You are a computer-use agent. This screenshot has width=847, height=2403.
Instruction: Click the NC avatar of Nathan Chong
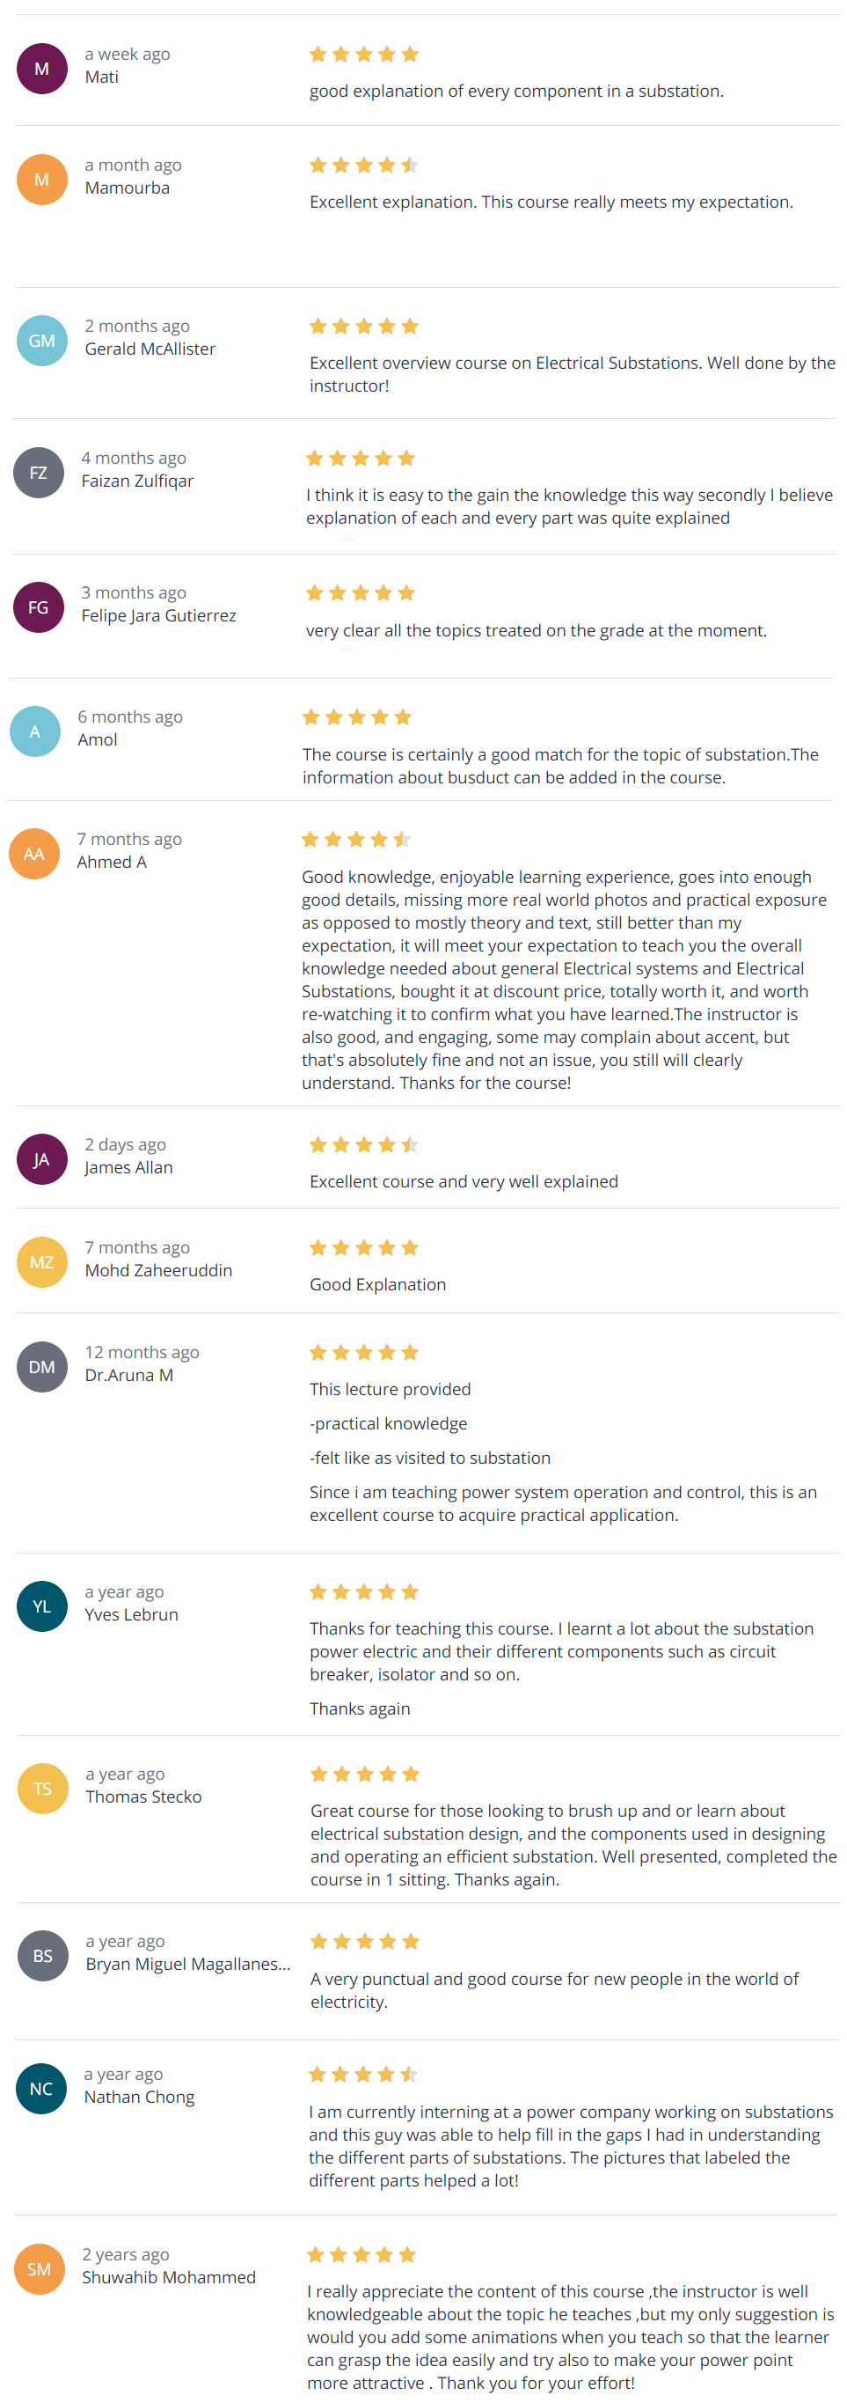[41, 2088]
